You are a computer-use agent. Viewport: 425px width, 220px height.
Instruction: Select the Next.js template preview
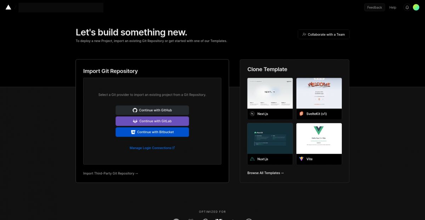[x=270, y=93]
